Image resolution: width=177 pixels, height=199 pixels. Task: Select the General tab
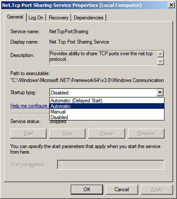pos(15,17)
